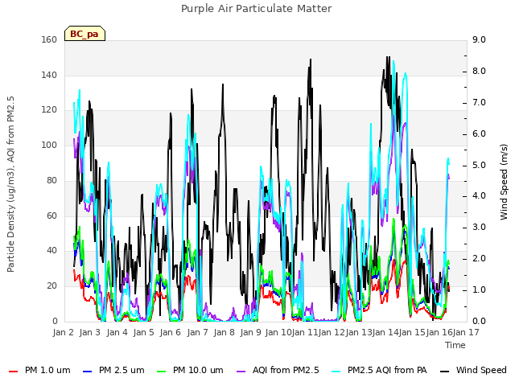Click the 80 left axis value

coord(51,180)
